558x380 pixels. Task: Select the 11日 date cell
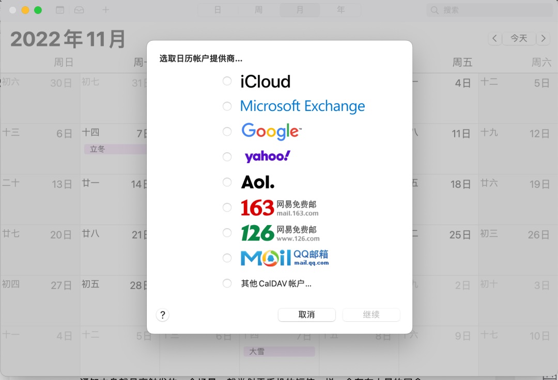pos(445,149)
